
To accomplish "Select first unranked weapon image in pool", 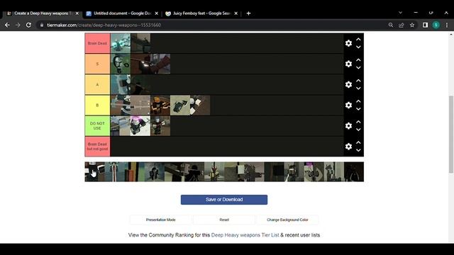I will [x=94, y=171].
